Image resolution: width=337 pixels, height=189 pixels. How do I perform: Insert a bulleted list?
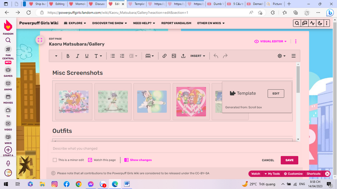tap(112, 56)
